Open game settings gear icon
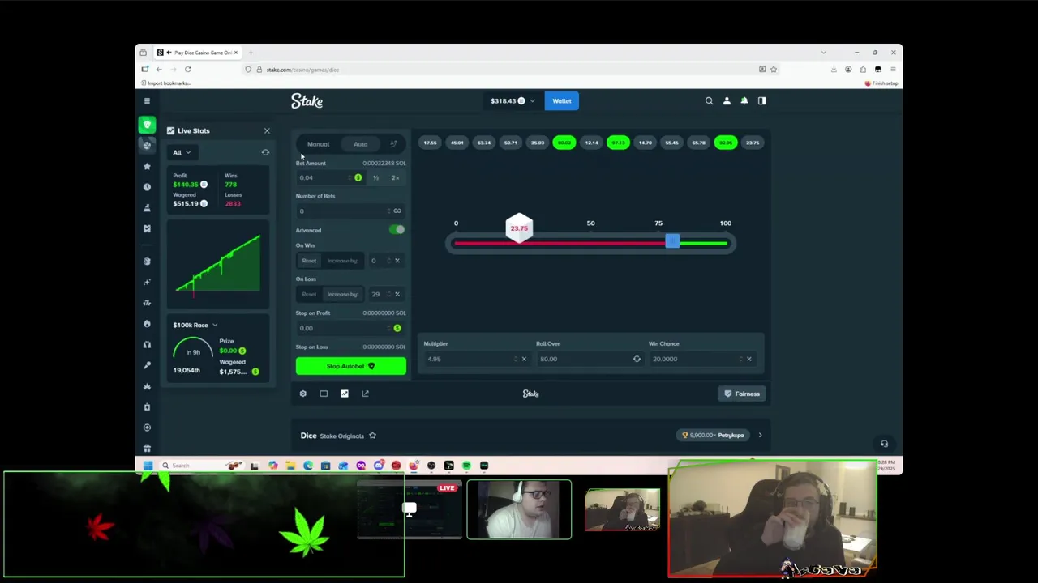This screenshot has width=1038, height=583. click(x=303, y=394)
